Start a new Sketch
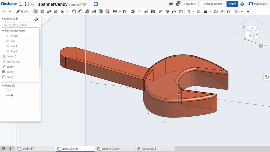The image size is (270, 152). point(23,12)
